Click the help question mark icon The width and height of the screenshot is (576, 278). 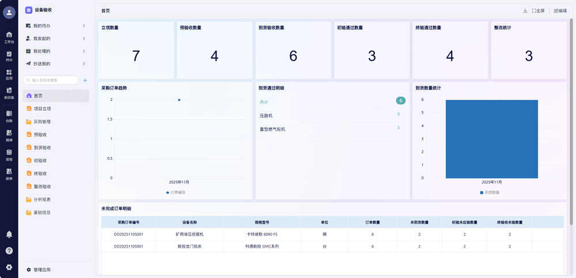pos(9,250)
